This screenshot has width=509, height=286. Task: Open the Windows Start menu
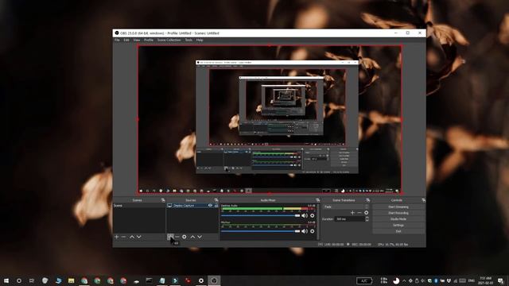coord(6,280)
